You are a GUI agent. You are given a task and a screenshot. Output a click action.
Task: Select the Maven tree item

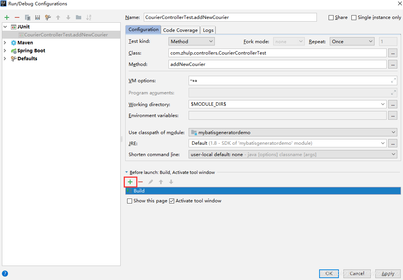(x=25, y=42)
